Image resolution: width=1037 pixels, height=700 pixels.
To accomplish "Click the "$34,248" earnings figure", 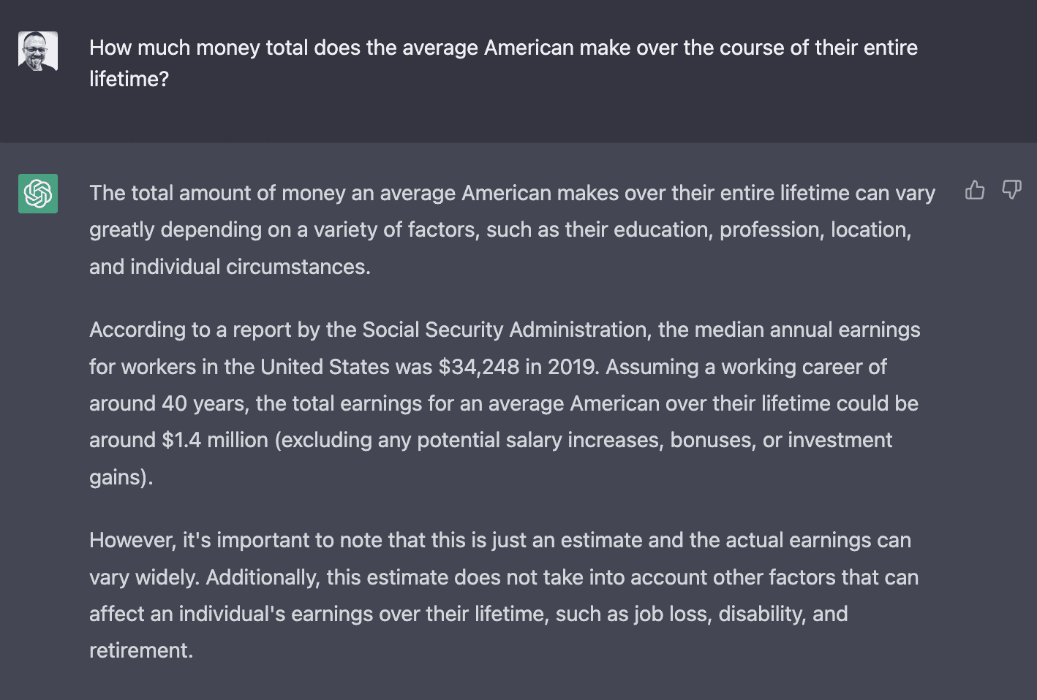I will click(479, 367).
